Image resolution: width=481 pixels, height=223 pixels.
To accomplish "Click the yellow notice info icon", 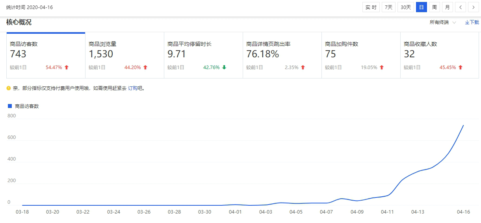I will click(x=9, y=88).
